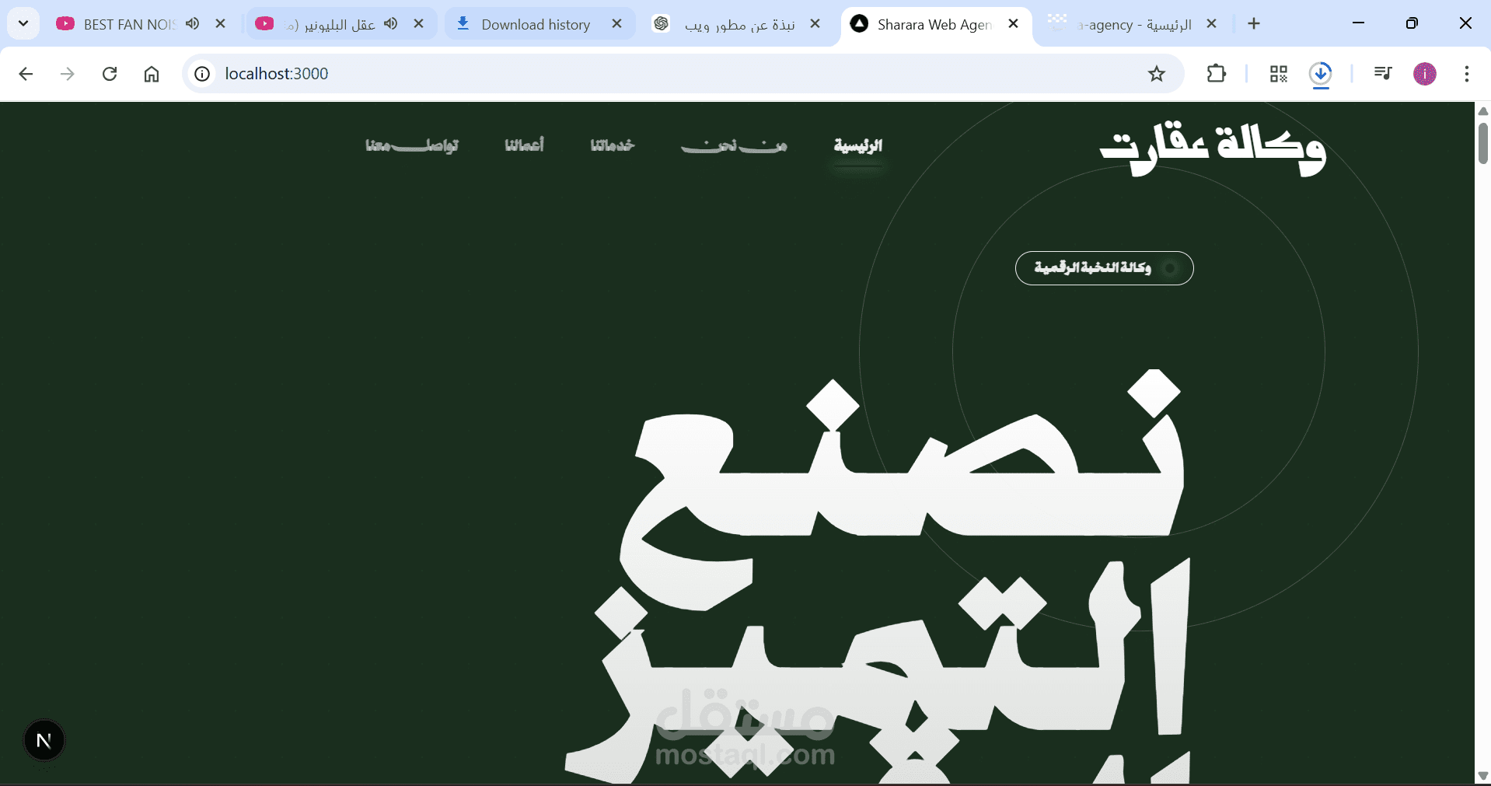Switch to the Download history tab
This screenshot has width=1491, height=786.
coord(536,24)
